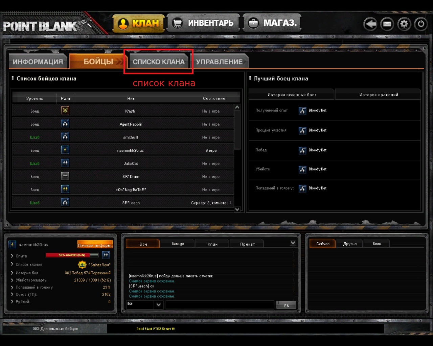
Task: Click the eQs*NagiBaToR* nickname
Action: 131,190
